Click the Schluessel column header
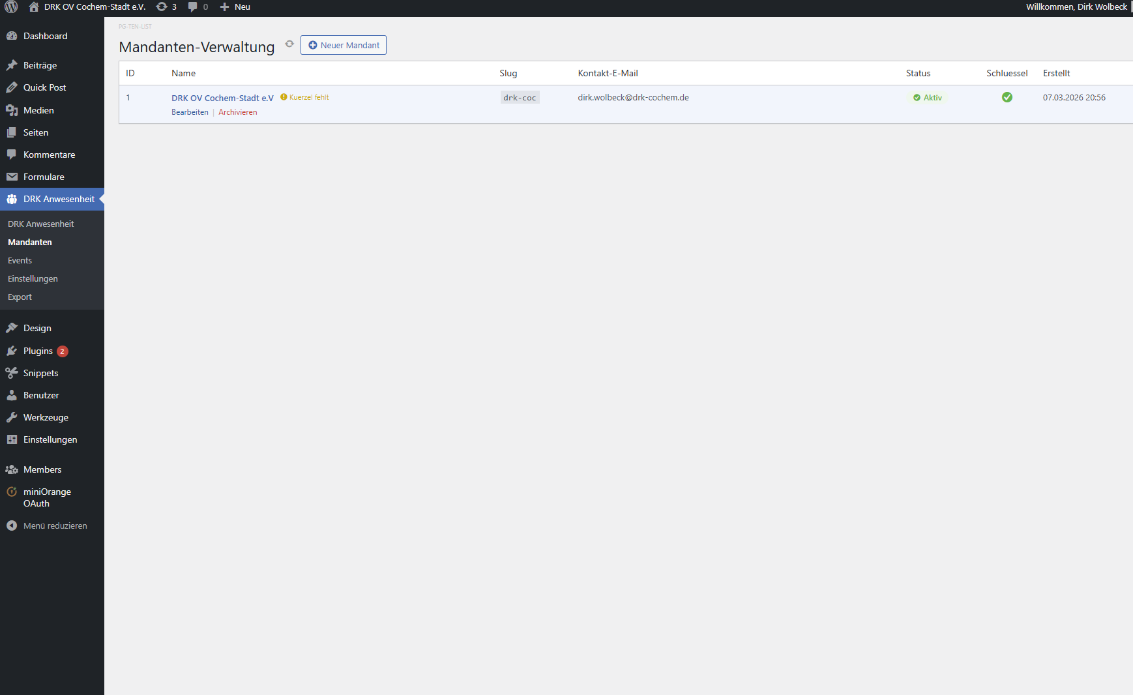1133x695 pixels. [1007, 73]
